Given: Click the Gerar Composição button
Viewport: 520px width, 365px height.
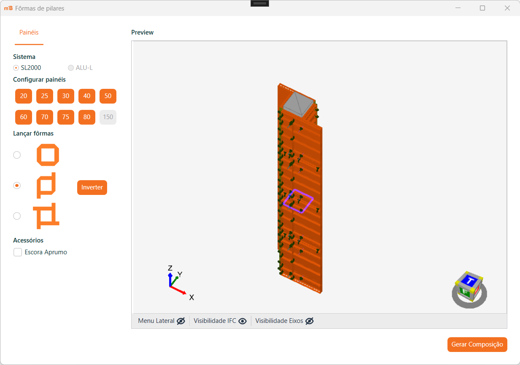Looking at the screenshot, I should click(x=477, y=344).
